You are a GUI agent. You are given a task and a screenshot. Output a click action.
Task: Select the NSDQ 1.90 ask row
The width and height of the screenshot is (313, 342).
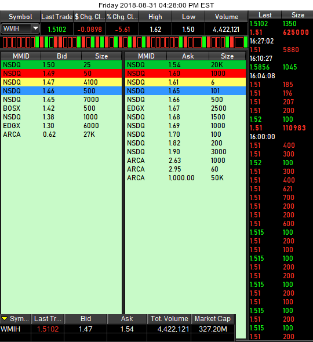[185, 152]
